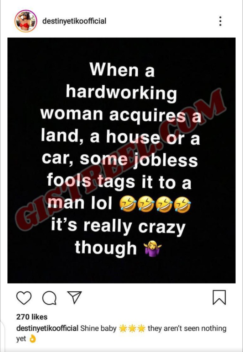Click the word 'hardworking' in the post image

[121, 93]
